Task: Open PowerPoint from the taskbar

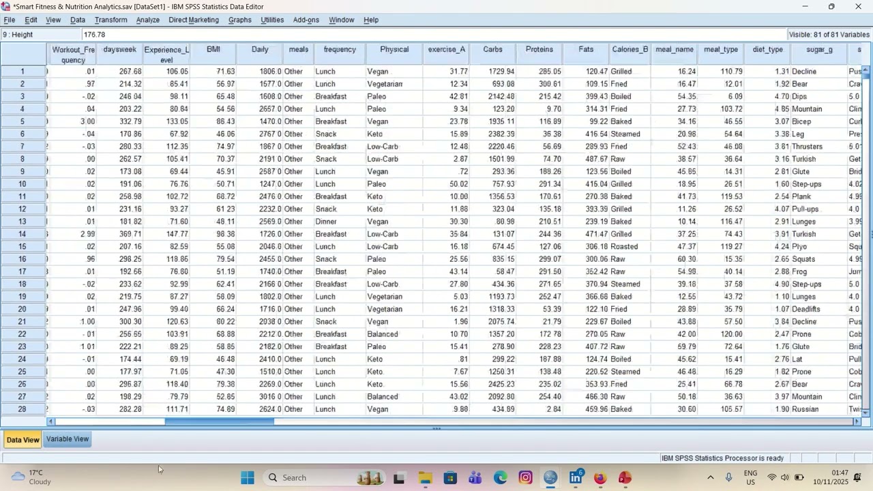Action: coord(625,478)
